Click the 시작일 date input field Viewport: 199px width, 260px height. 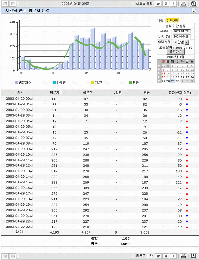(x=182, y=31)
